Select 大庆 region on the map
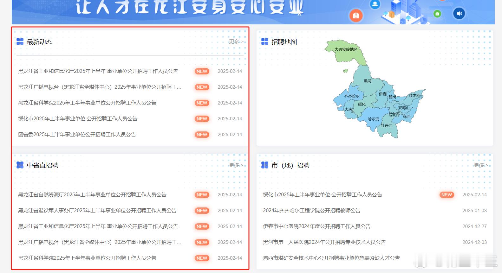Image resolution: width=502 pixels, height=273 pixels. pos(349,110)
